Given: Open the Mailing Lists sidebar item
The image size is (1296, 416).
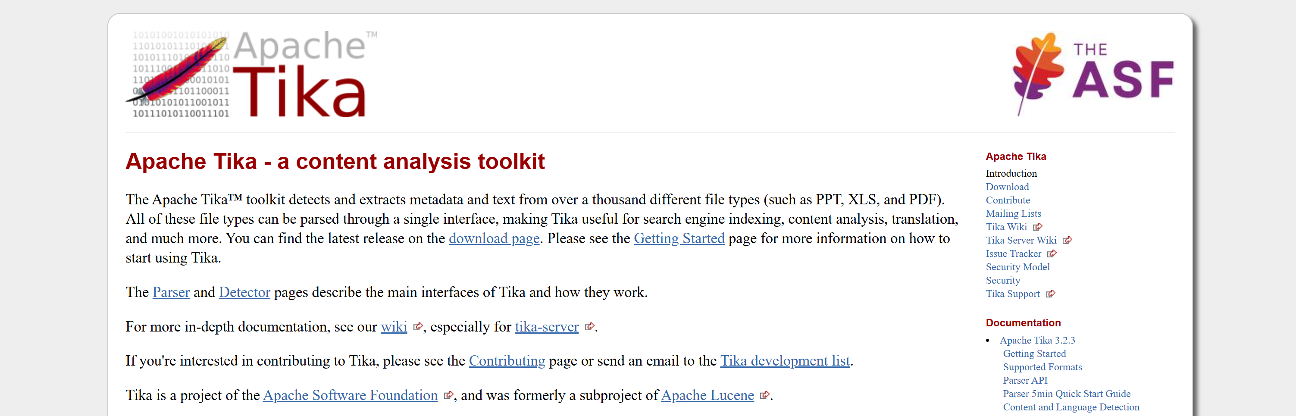Looking at the screenshot, I should (x=1013, y=213).
